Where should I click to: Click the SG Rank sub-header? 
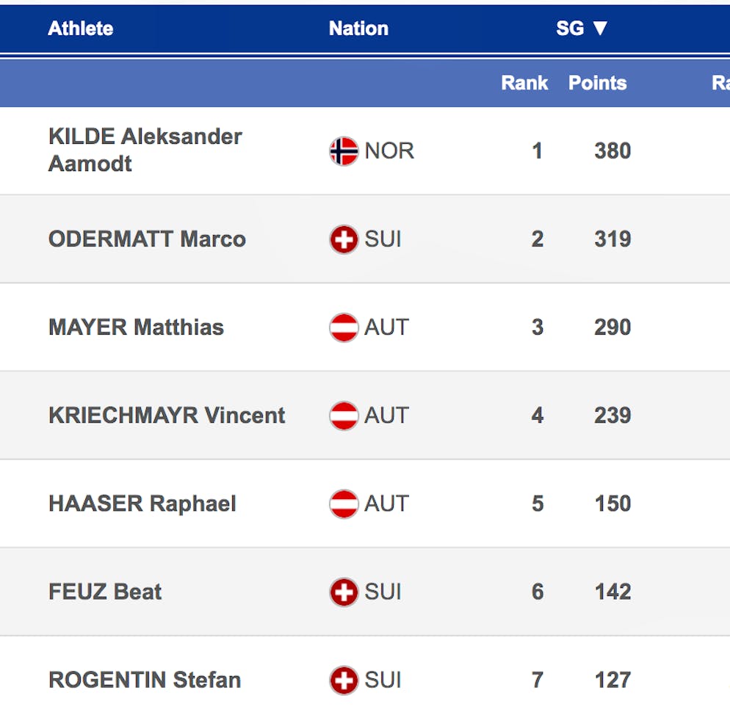(524, 83)
